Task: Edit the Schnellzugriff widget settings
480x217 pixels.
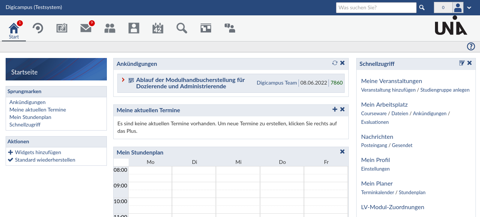Action: (462, 63)
